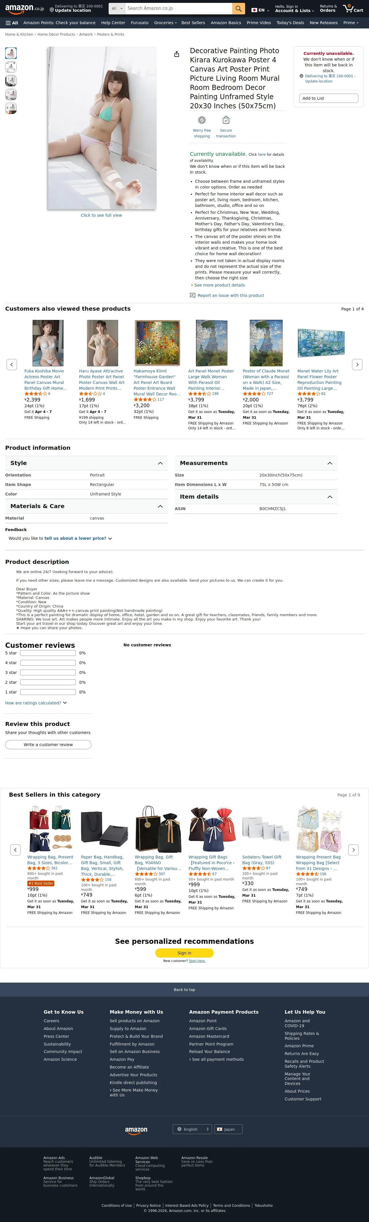Viewport: 369px width, 1222px height.
Task: Click the footer Amazon logo
Action: (x=136, y=1130)
